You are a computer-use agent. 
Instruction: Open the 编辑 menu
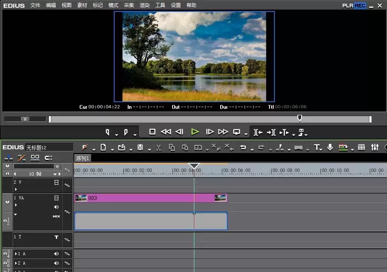tap(51, 5)
